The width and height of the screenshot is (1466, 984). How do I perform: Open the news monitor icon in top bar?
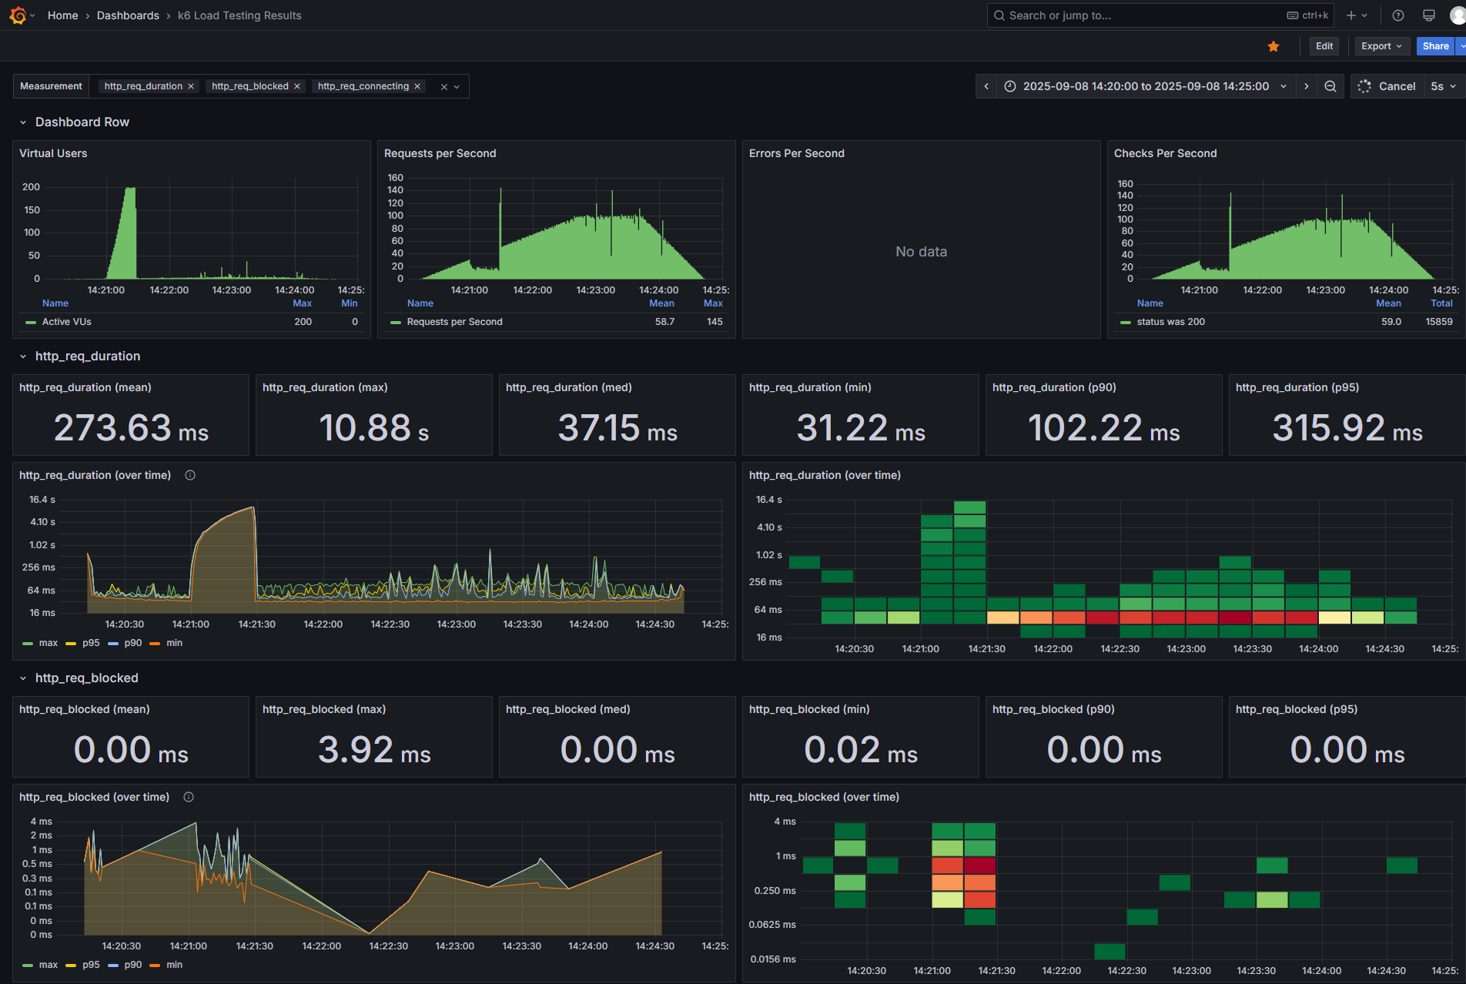1429,15
